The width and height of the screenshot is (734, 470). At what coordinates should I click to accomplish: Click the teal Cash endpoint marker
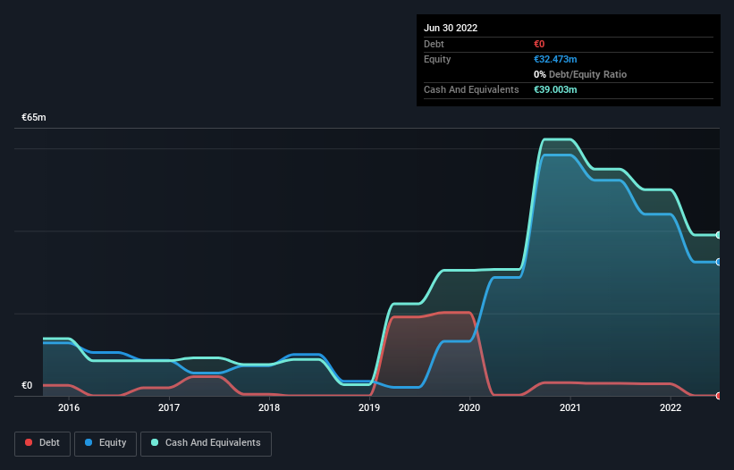point(719,235)
